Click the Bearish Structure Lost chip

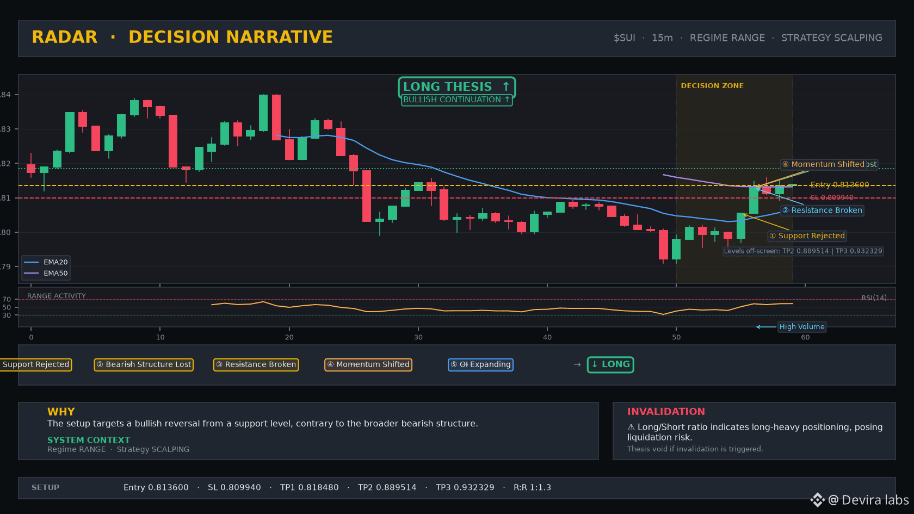[144, 364]
